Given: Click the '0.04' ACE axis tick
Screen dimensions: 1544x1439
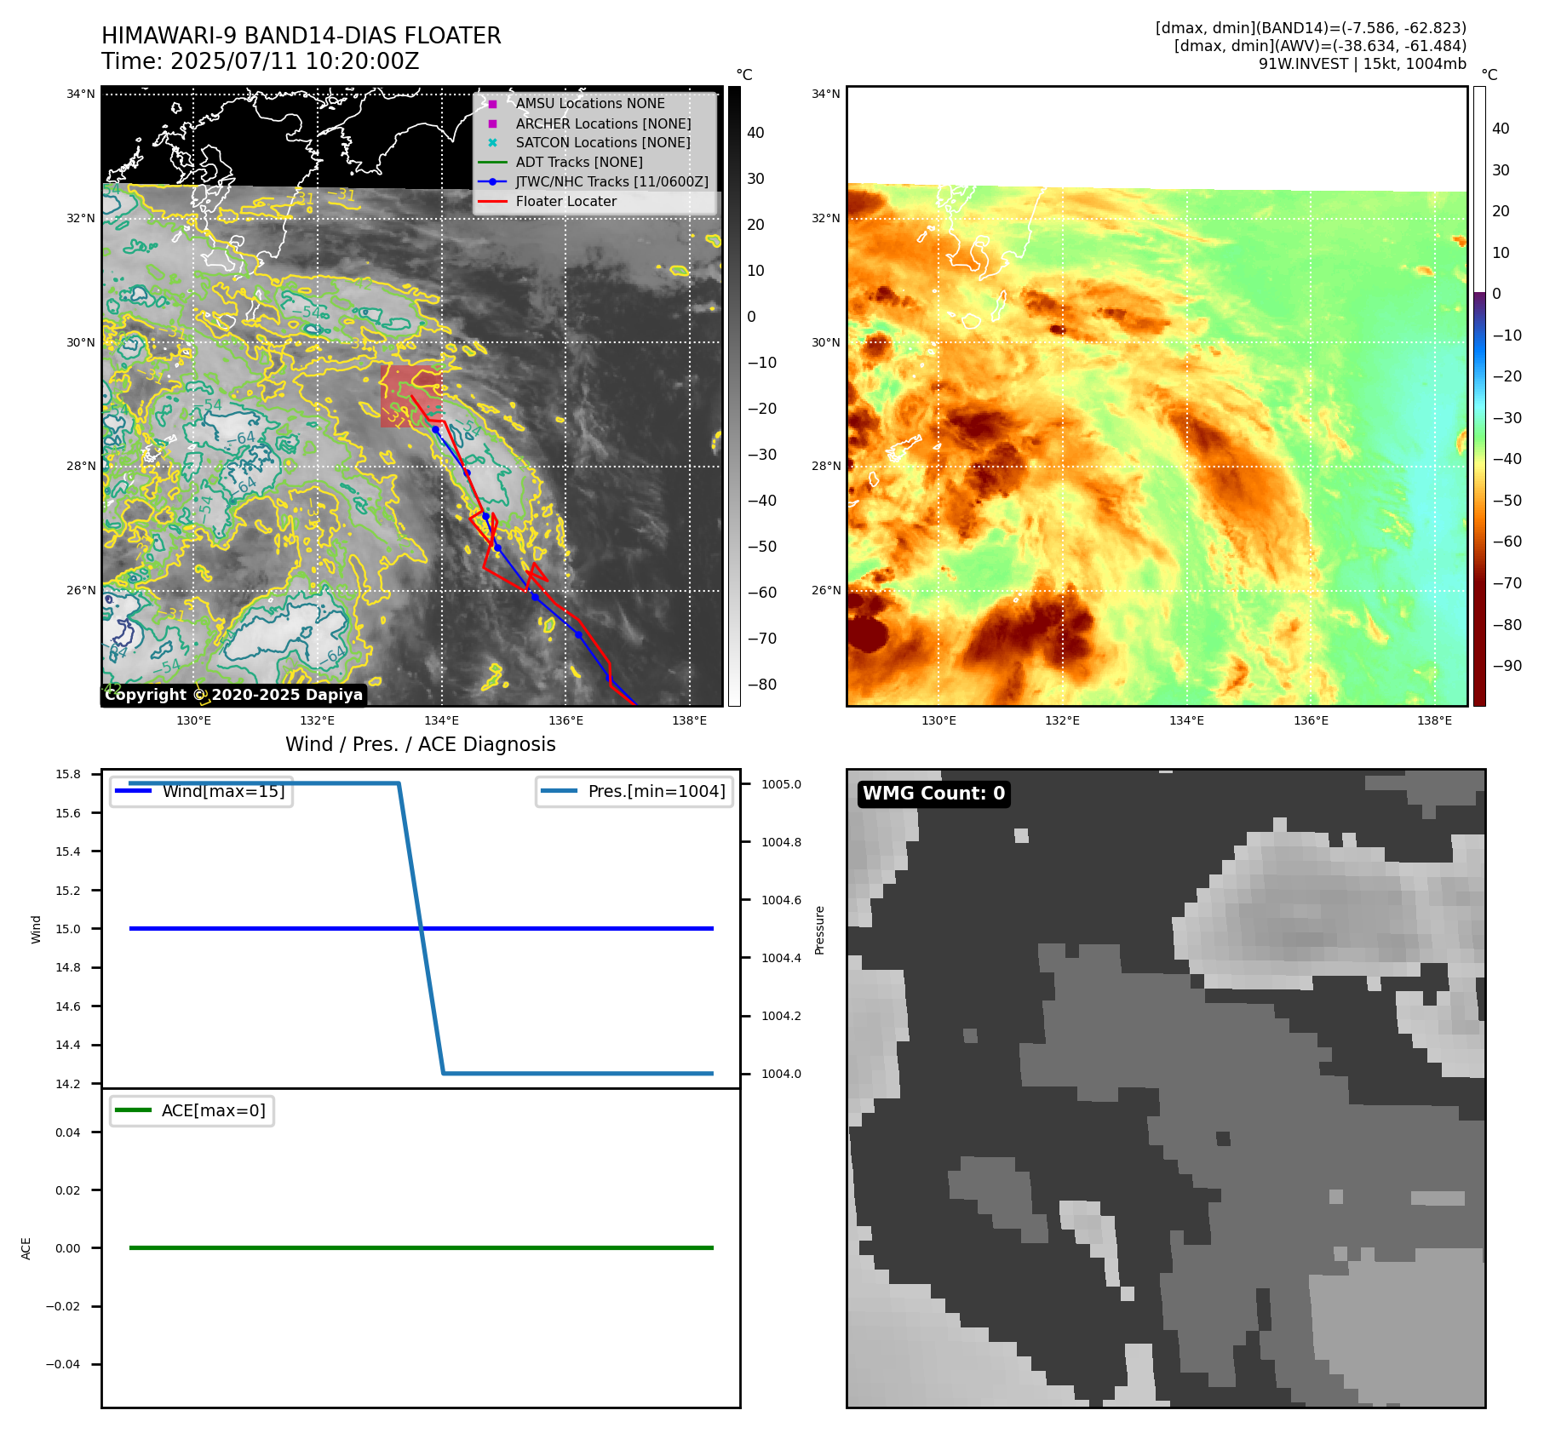Looking at the screenshot, I should (x=68, y=1133).
